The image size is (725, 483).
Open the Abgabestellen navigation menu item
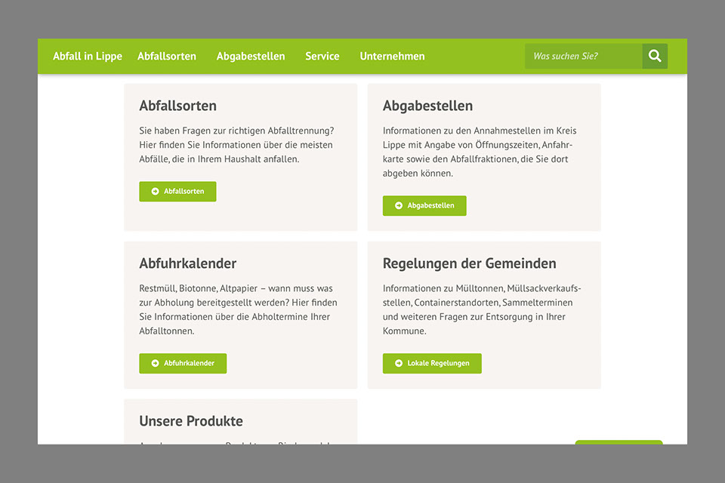click(251, 56)
